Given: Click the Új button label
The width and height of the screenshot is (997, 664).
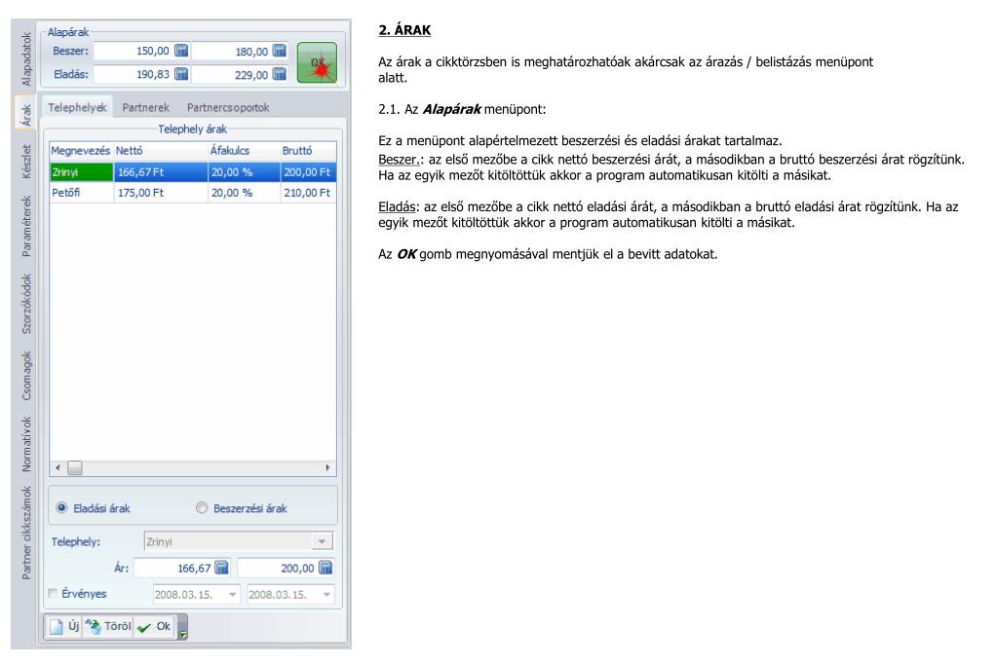Looking at the screenshot, I should tap(74, 626).
